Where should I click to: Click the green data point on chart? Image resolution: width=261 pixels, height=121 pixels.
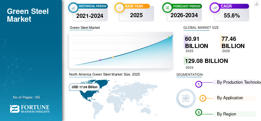169,37
